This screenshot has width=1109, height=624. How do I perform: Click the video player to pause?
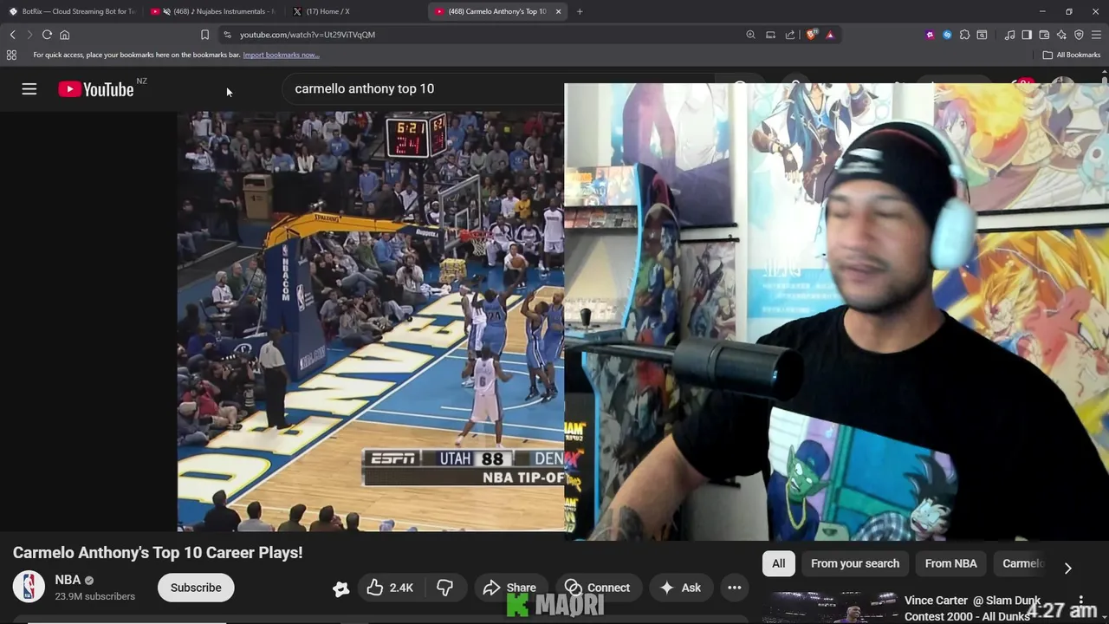371,321
